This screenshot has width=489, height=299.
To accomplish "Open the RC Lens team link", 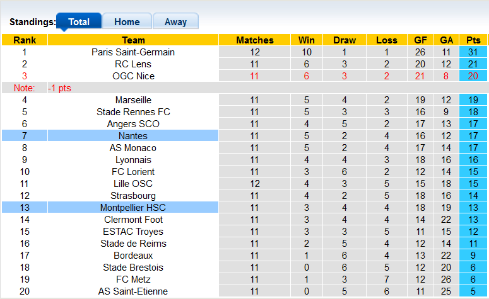I will pos(133,64).
